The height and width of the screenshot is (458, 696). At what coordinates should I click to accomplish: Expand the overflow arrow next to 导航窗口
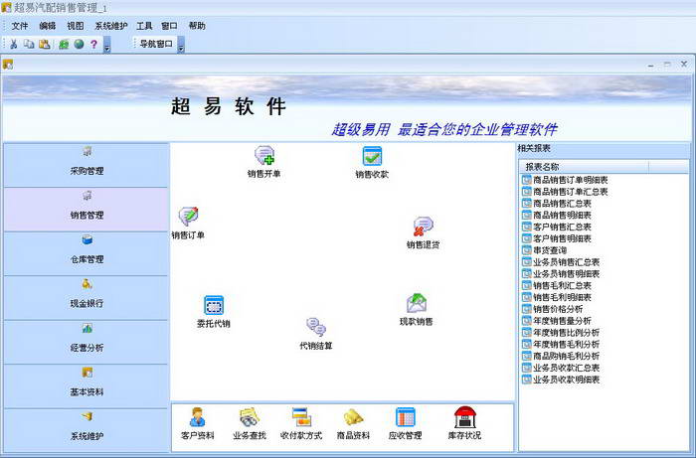181,45
